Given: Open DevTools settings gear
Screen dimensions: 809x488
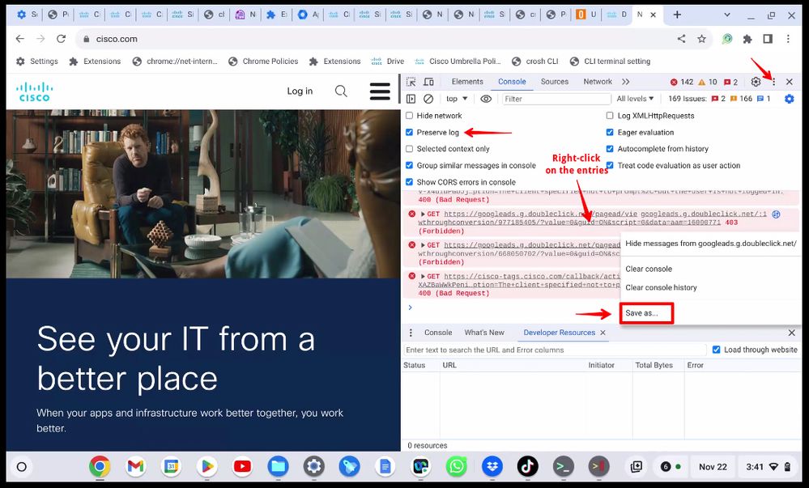Looking at the screenshot, I should 756,82.
